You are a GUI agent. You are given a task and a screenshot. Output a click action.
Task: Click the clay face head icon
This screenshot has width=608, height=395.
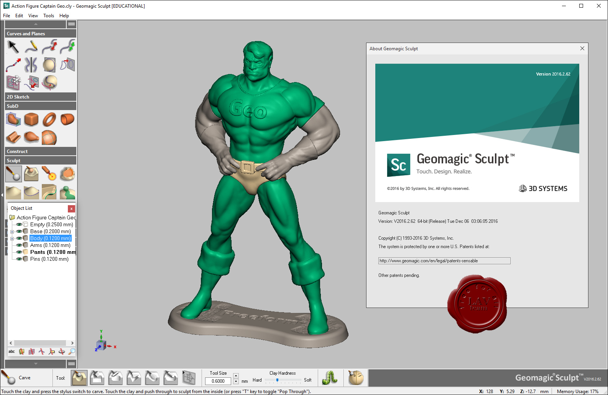coord(356,378)
